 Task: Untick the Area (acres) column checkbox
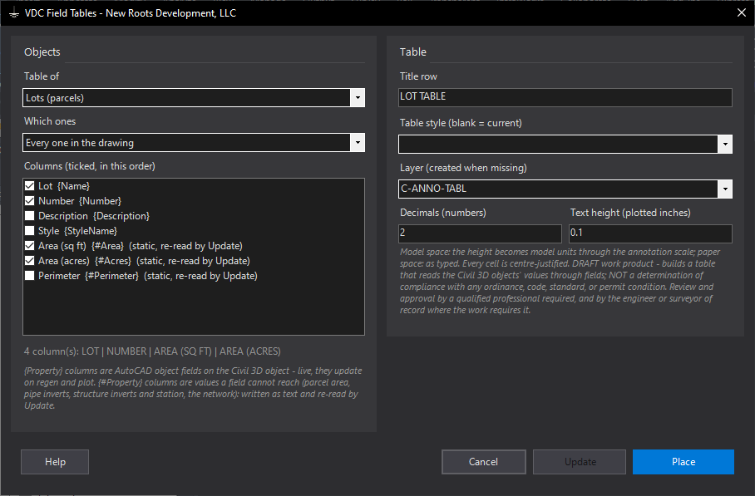pos(30,261)
